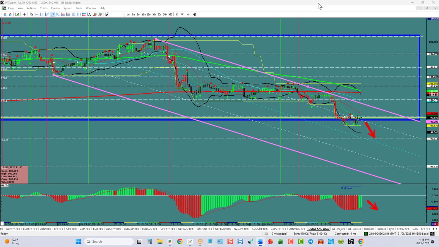Switch to the SP500 RF6 tab

pos(403,229)
